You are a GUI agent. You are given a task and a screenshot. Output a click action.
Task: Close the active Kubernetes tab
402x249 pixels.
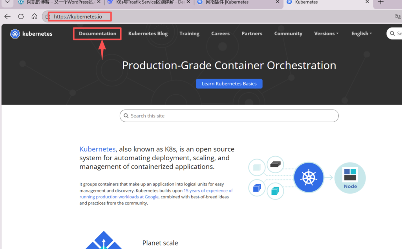(x=367, y=2)
